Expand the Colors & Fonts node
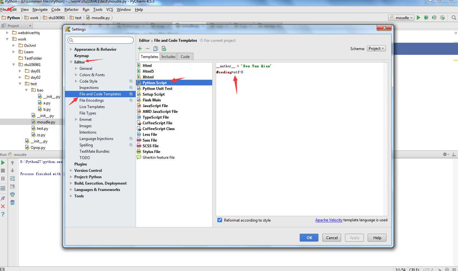458x271 pixels. [x=76, y=75]
